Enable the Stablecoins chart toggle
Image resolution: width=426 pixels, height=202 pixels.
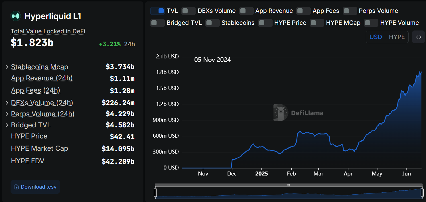tap(212, 23)
